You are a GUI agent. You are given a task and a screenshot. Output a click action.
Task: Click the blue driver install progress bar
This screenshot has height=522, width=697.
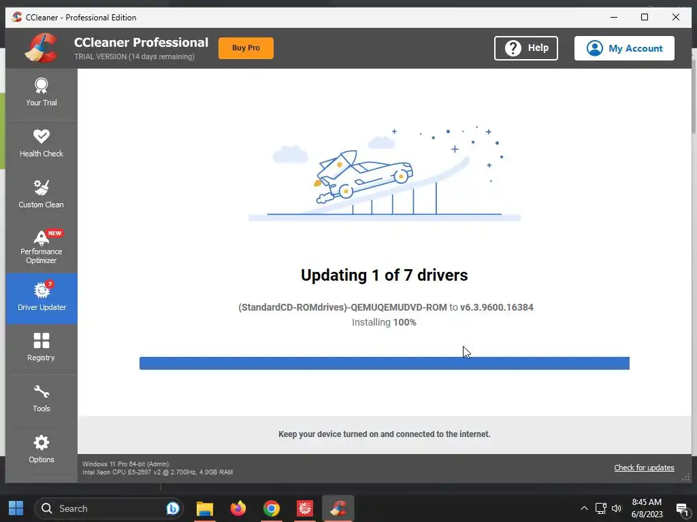point(384,363)
